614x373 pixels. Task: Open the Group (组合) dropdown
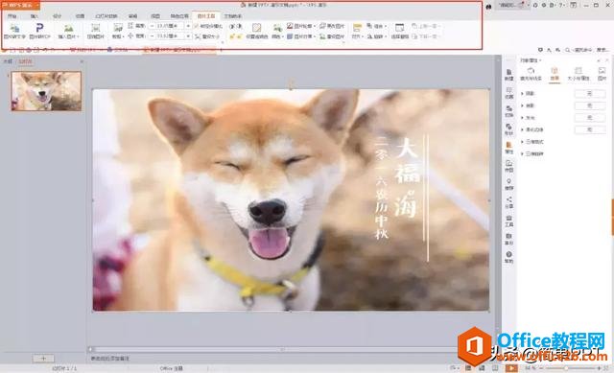pos(377,26)
